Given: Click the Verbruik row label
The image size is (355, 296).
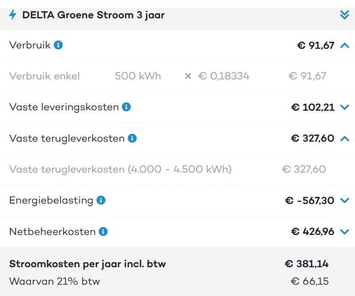Looking at the screenshot, I should click(30, 45).
